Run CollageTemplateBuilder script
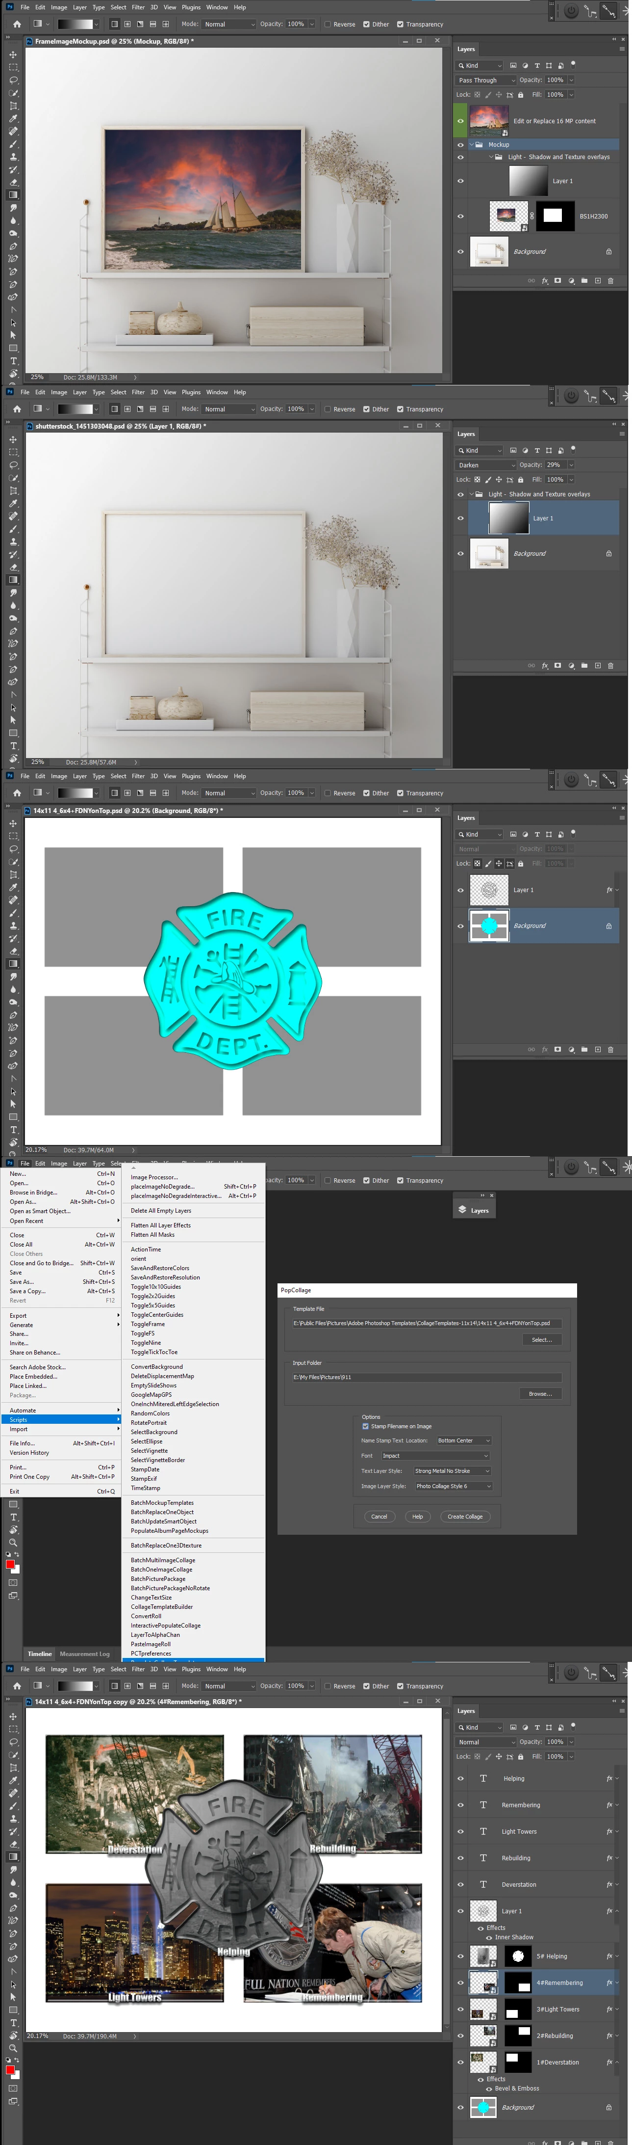Image resolution: width=632 pixels, height=2145 pixels. click(x=161, y=1607)
